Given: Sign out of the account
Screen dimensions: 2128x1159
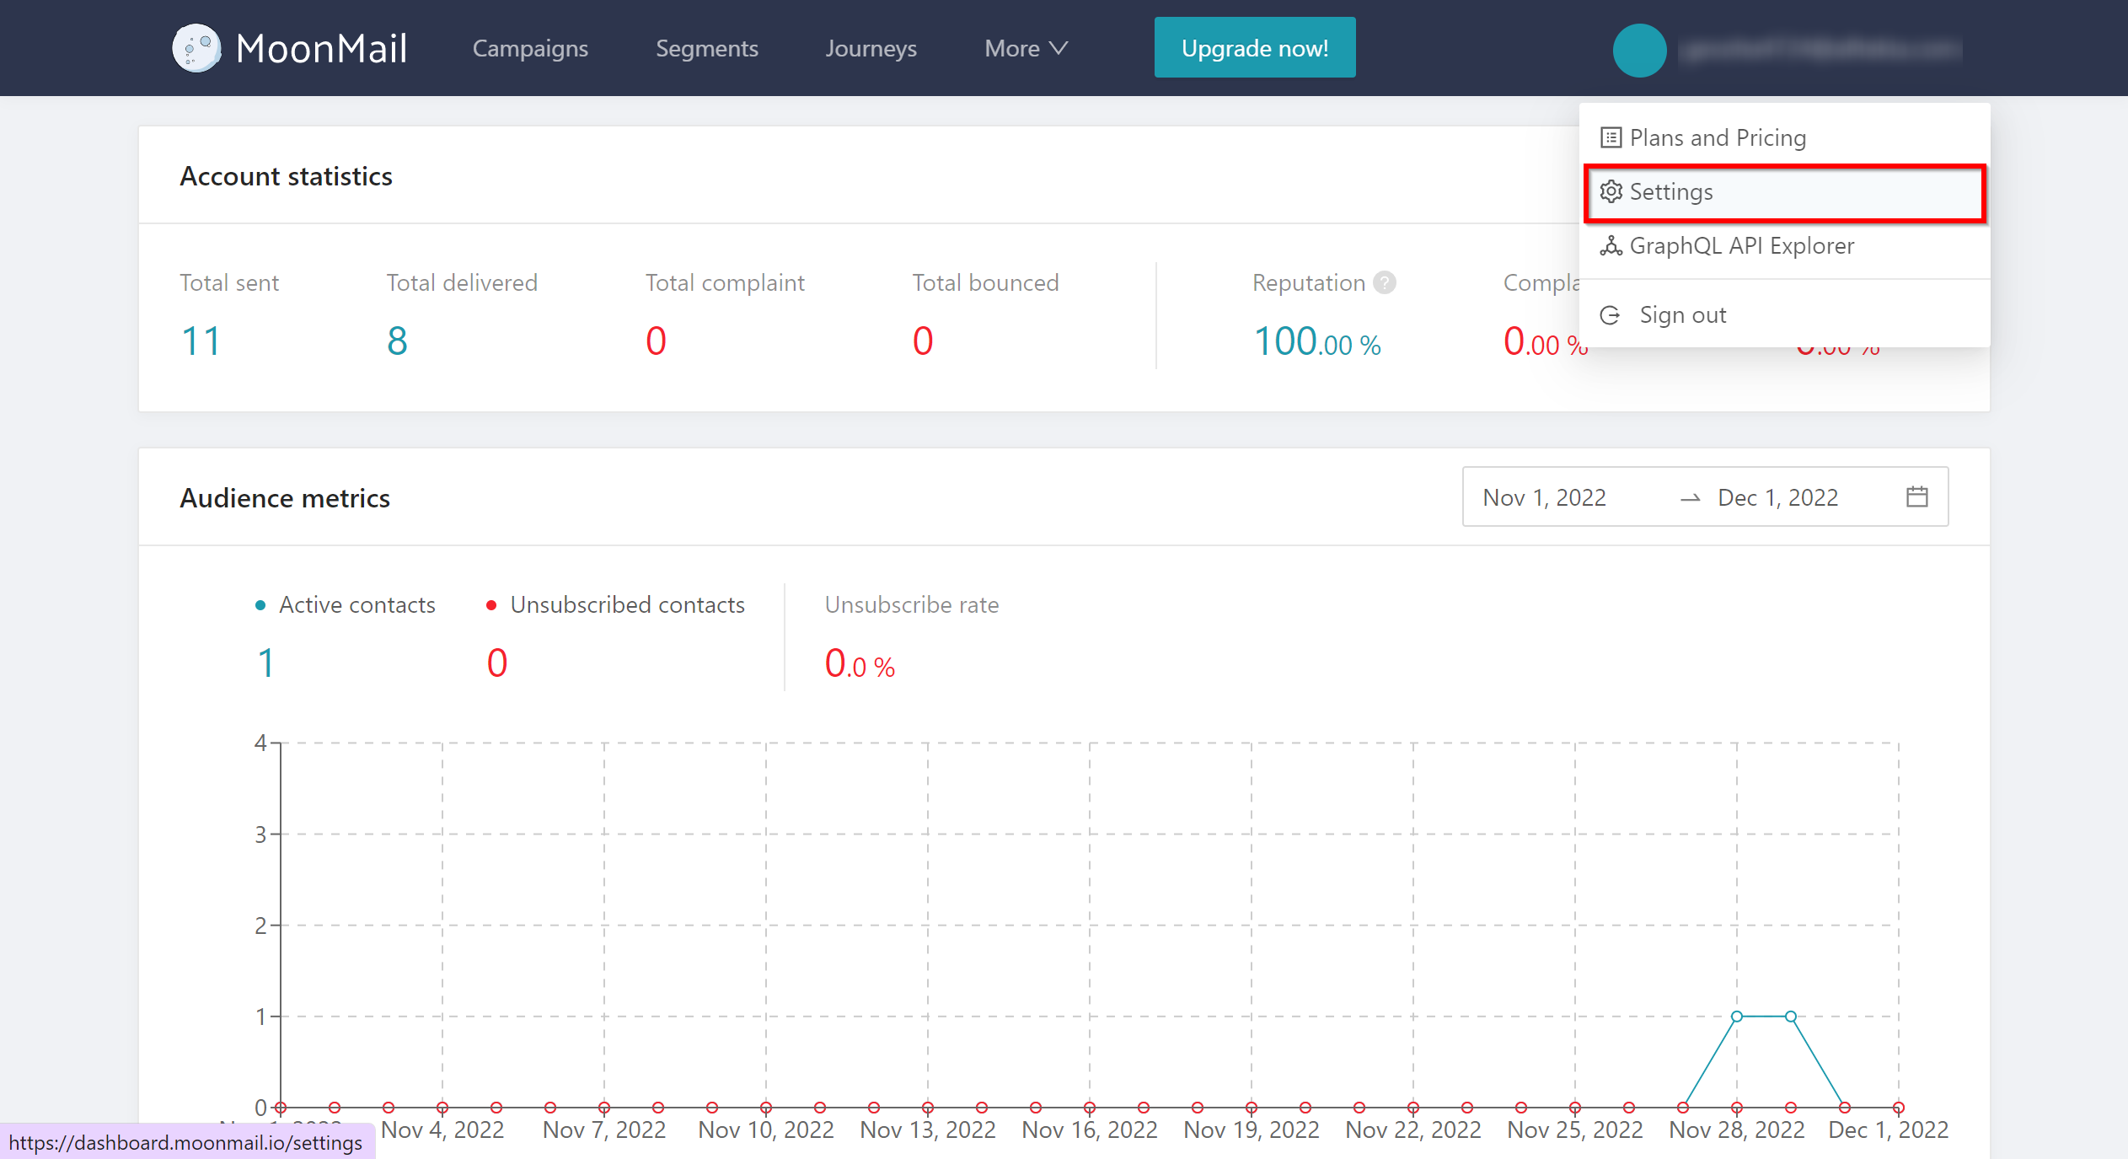Looking at the screenshot, I should point(1785,315).
